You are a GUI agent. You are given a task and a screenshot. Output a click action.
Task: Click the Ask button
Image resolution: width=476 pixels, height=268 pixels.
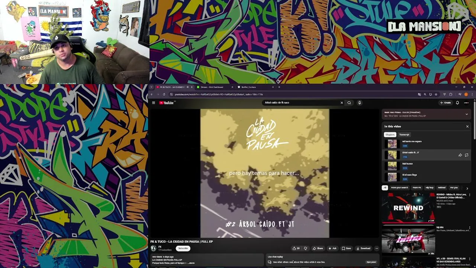(x=332, y=248)
